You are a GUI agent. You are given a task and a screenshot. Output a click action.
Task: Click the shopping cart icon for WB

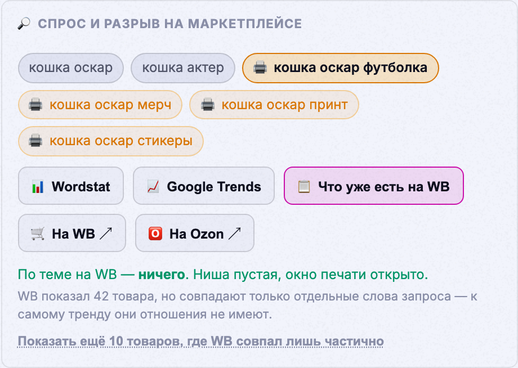[38, 234]
